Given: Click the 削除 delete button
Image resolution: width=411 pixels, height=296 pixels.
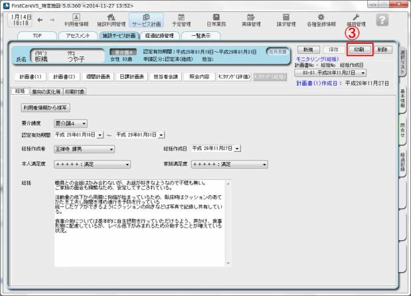Looking at the screenshot, I should click(x=383, y=50).
